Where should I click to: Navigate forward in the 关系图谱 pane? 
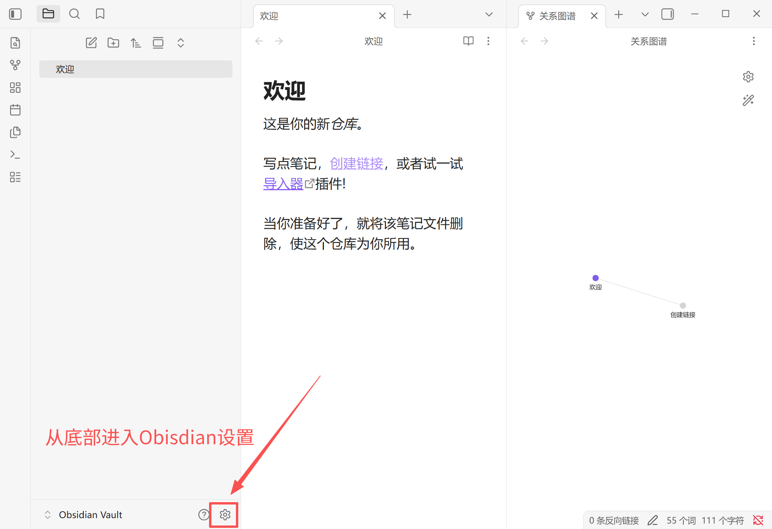coord(544,41)
